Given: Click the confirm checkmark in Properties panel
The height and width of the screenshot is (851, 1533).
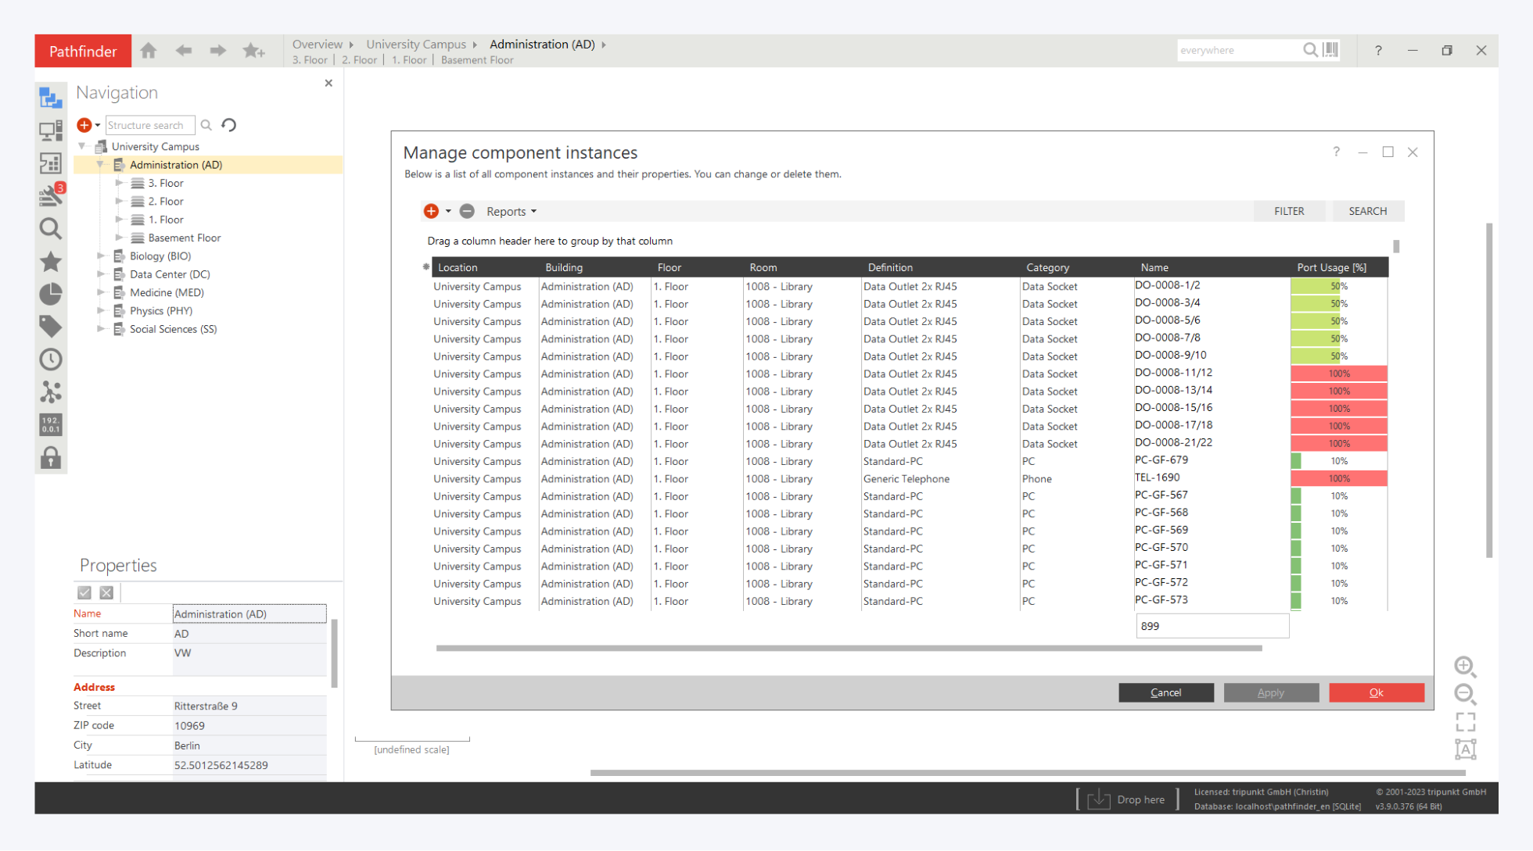Looking at the screenshot, I should (84, 592).
